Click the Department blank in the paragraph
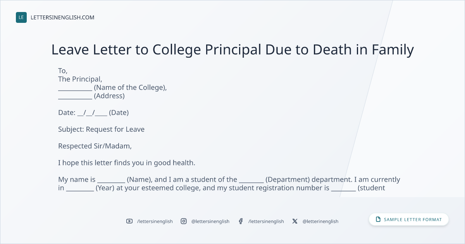Viewport: 465px width, 244px height. pyautogui.click(x=251, y=181)
